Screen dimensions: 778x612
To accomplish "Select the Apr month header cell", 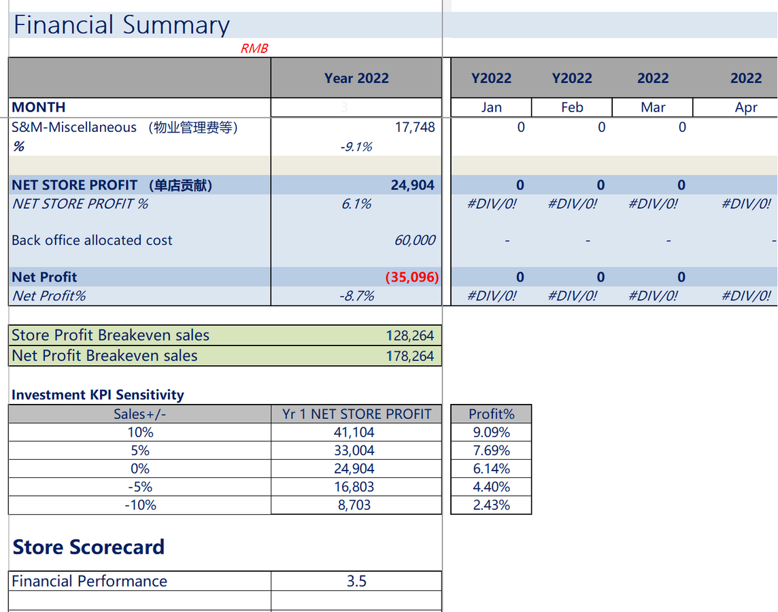I will coord(746,107).
